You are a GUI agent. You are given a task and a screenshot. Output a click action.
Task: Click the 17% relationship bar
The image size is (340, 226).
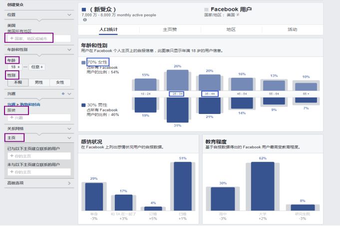[x=124, y=203]
